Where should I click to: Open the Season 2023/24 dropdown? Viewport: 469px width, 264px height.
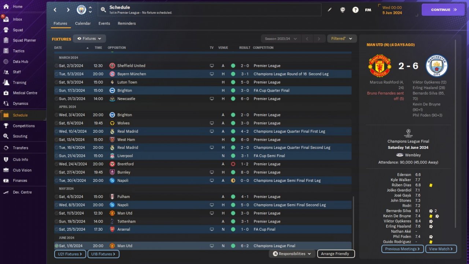(281, 38)
